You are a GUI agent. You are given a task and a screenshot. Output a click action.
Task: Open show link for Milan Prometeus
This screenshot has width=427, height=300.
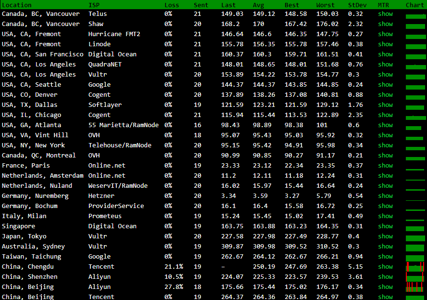385,216
